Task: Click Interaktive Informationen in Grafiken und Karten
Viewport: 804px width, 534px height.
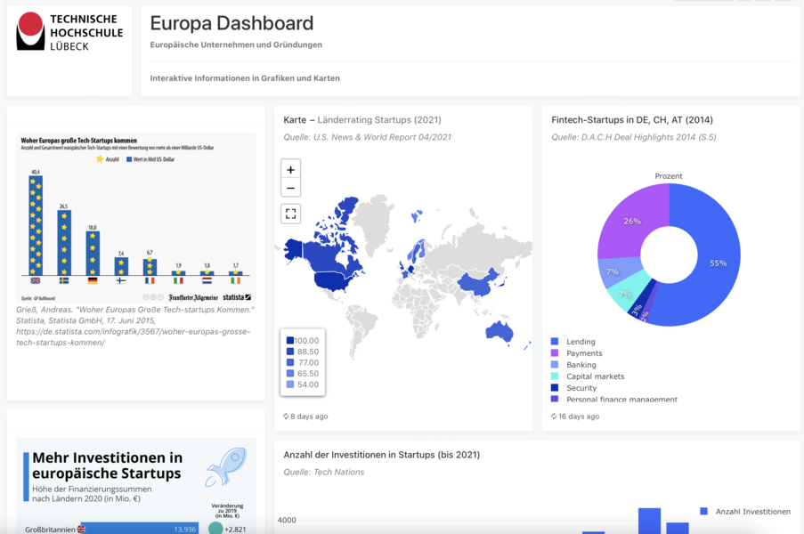Action: click(x=245, y=78)
